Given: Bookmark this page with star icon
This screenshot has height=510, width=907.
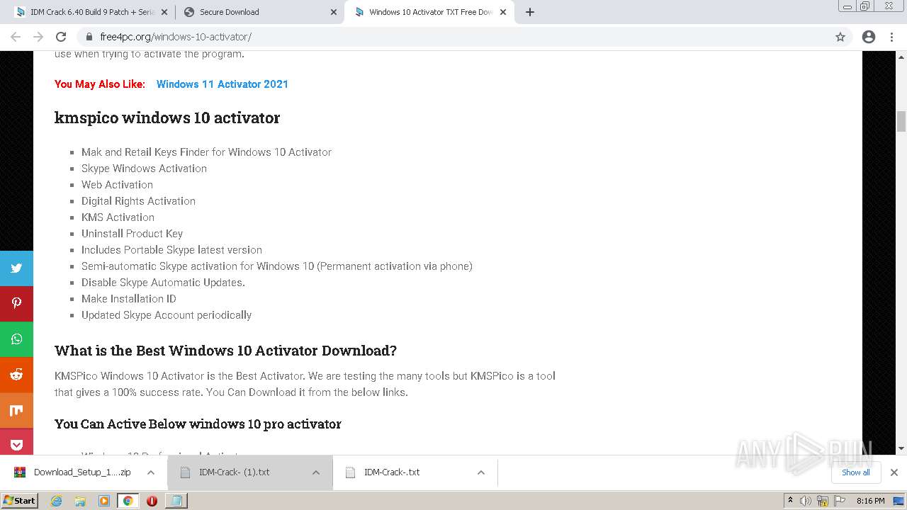Looking at the screenshot, I should coord(840,37).
